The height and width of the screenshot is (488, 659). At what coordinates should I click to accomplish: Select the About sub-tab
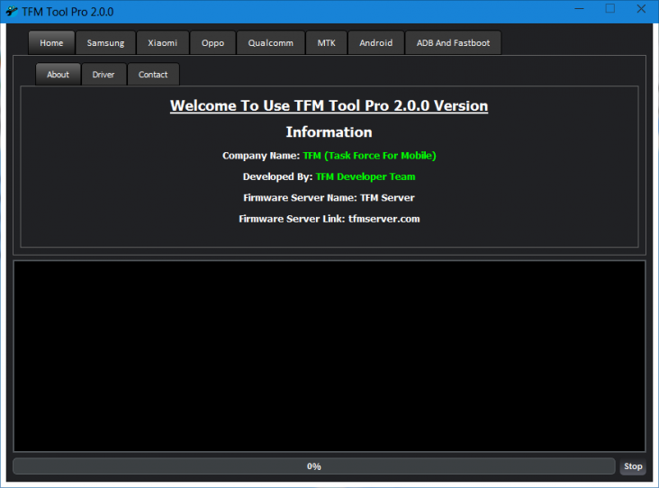coord(58,75)
